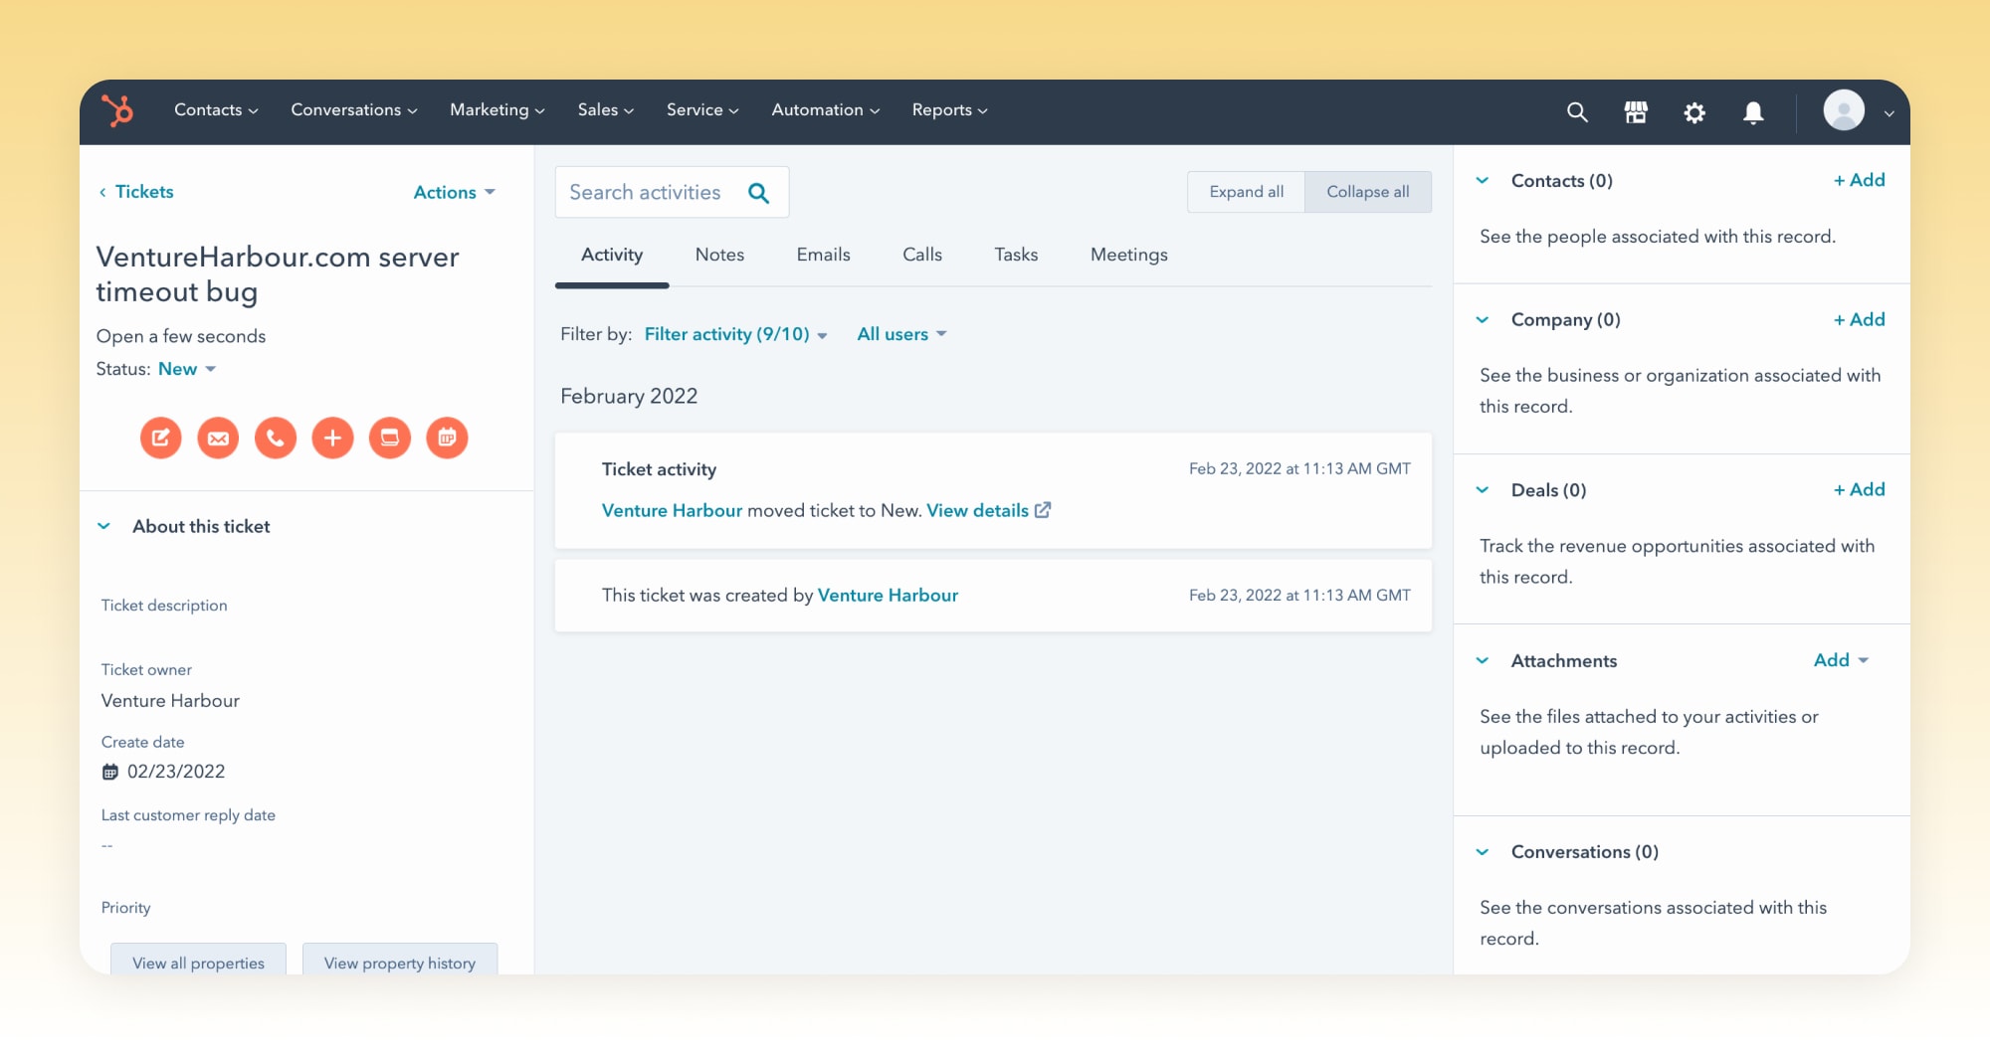Open the Filter activity (9/10) dropdown
This screenshot has width=1990, height=1054.
(735, 334)
